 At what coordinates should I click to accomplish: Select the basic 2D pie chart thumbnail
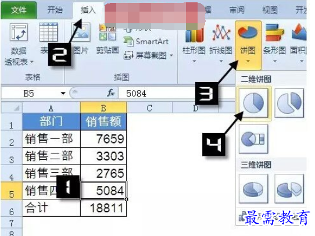[253, 103]
